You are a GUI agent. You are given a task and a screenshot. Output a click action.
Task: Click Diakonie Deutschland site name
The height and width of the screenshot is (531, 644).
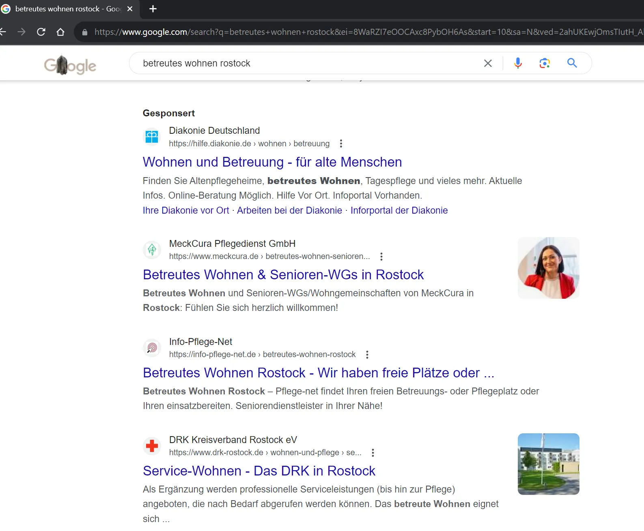tap(214, 131)
